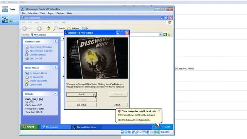
Task: Click the Tools icon in VirtualBox Manager
Action: pos(5,9)
